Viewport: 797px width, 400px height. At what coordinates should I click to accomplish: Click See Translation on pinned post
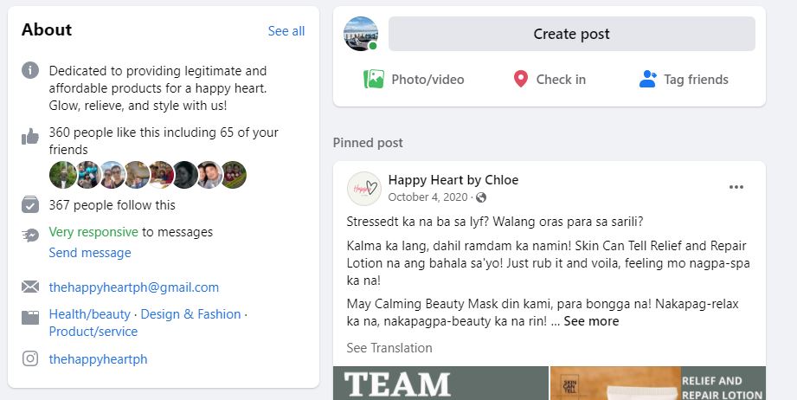click(x=389, y=348)
